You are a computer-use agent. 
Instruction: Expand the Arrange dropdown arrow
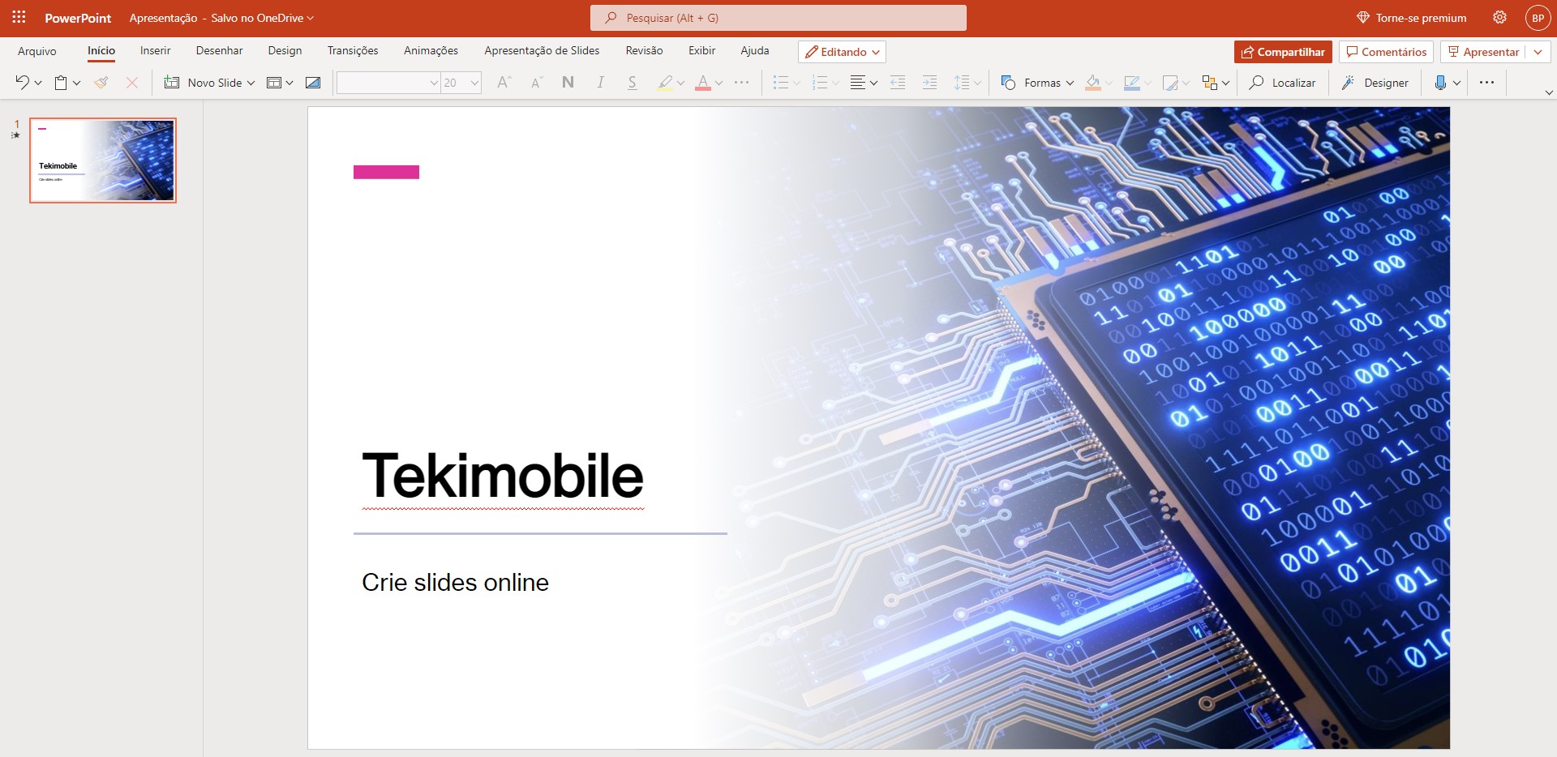(1225, 83)
